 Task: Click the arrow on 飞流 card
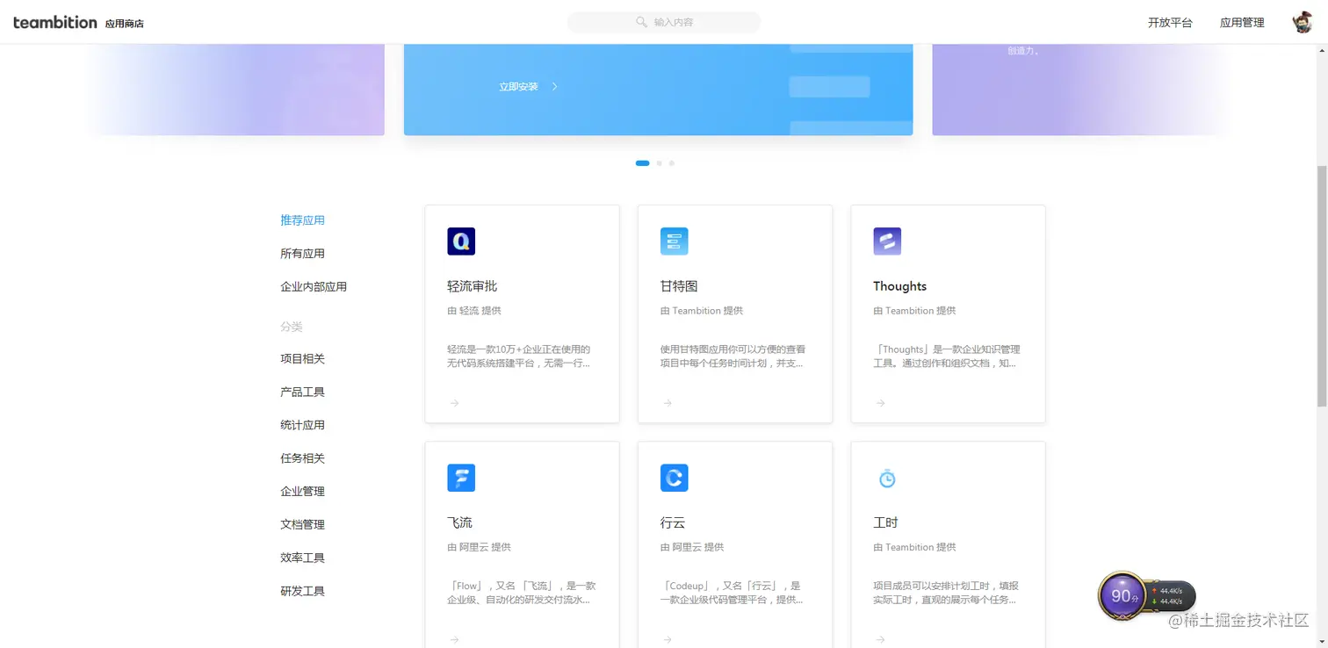(454, 639)
